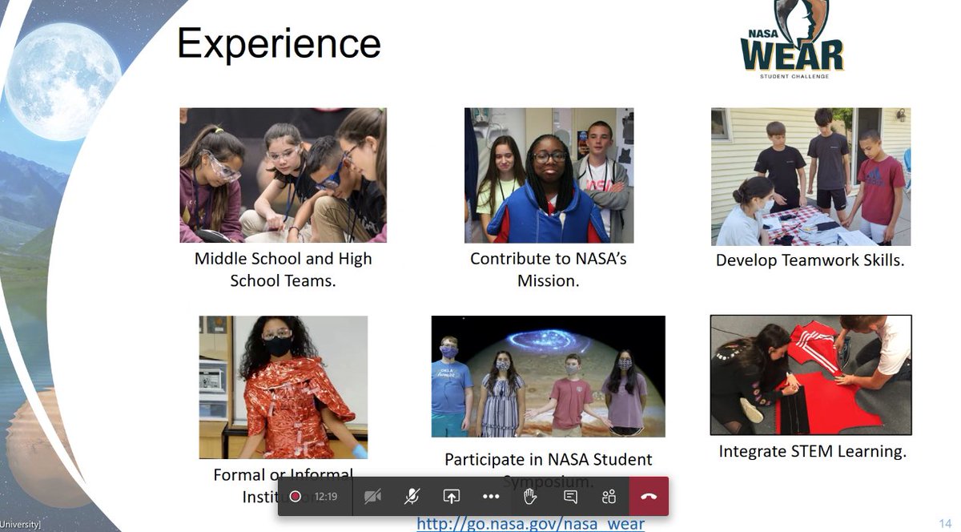Open the go.nasa.gov/nasa_wear link
Viewport: 961px width, 532px height.
(530, 524)
